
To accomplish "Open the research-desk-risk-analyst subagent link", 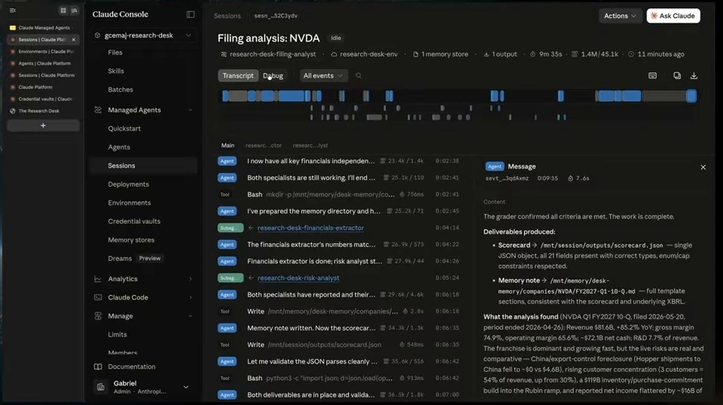I will 298,278.
